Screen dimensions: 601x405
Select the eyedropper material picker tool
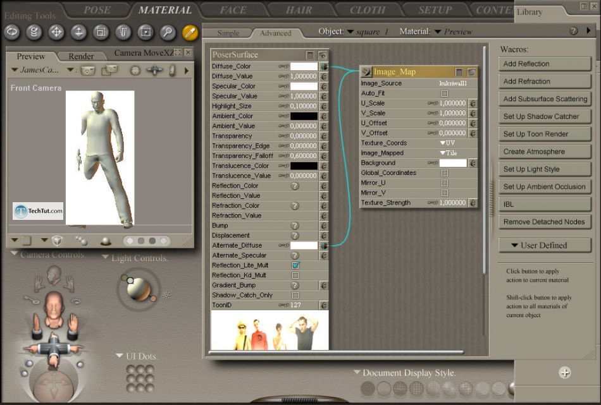pyautogui.click(x=190, y=32)
